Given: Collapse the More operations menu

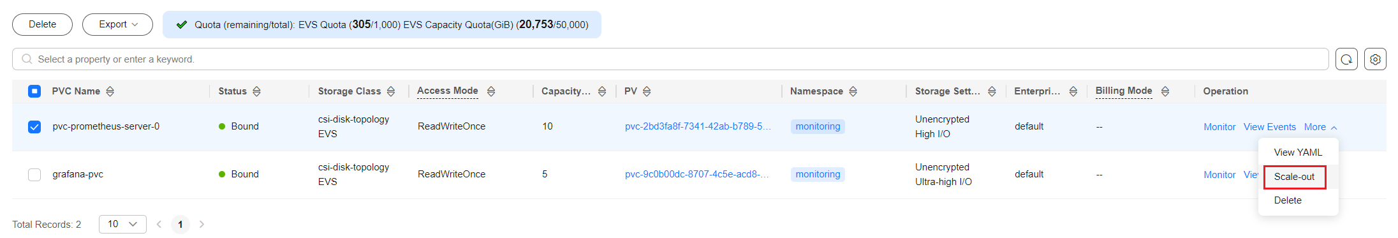Looking at the screenshot, I should coord(1321,127).
